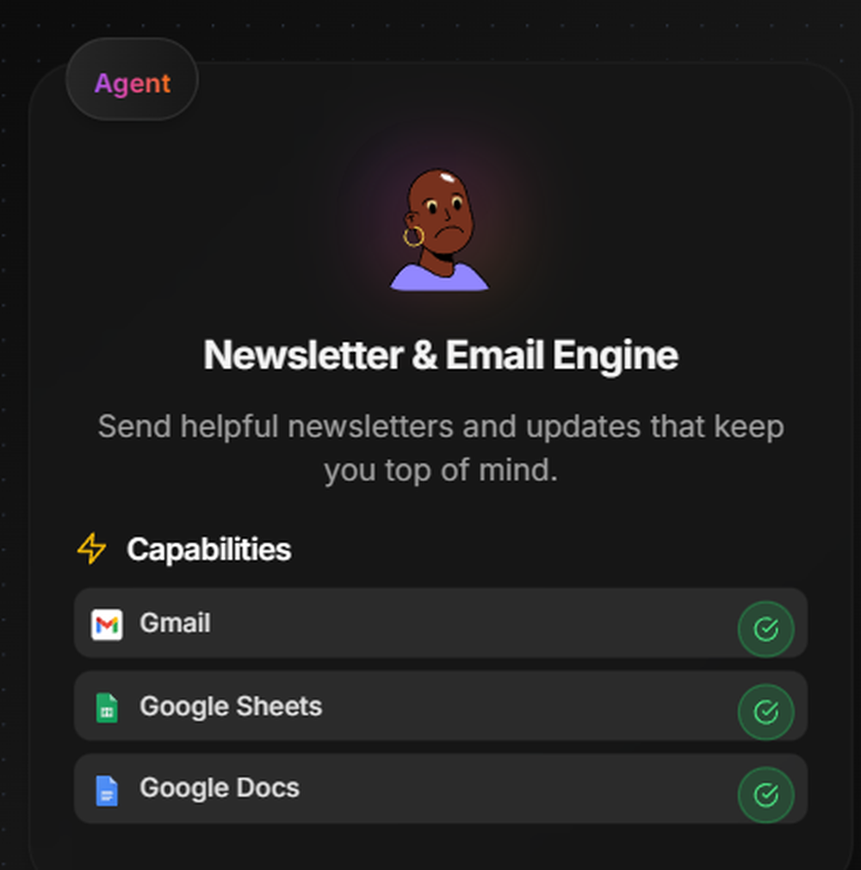Toggle the Google Docs connected checkmark
The width and height of the screenshot is (861, 870).
coord(765,794)
